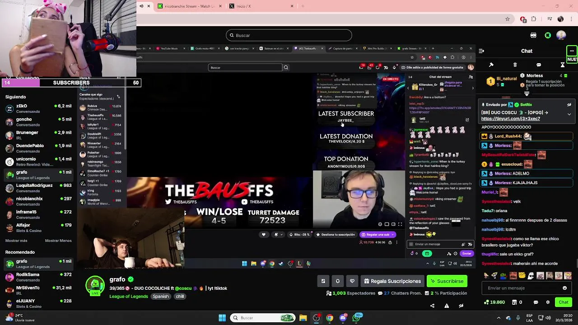This screenshot has width=578, height=325.
Task: Click the hourglass slow-mode icon in chat
Action: [x=563, y=65]
